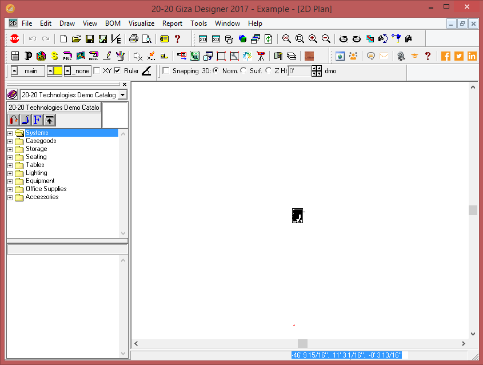
Task: Click the purple catalog book icon
Action: 13,94
